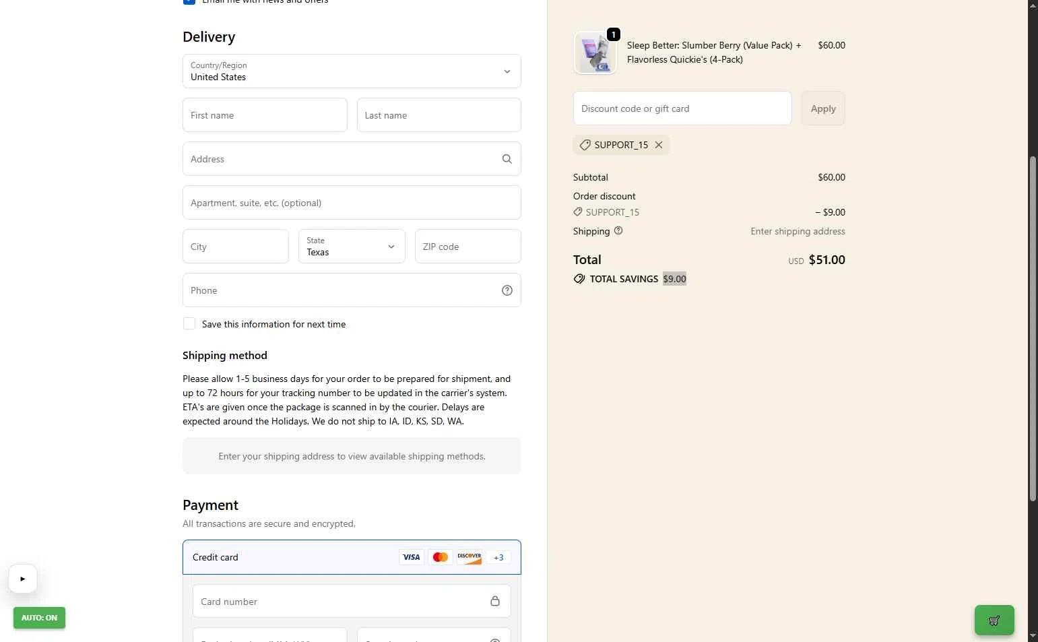
Task: Click the Shipping help question-mark icon
Action: click(x=618, y=230)
